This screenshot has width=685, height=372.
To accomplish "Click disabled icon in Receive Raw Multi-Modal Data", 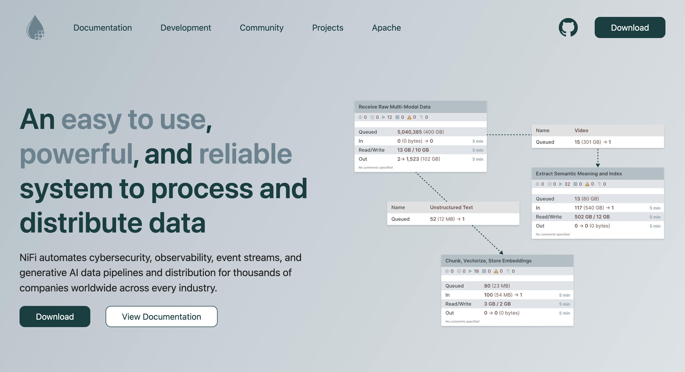I will [421, 117].
